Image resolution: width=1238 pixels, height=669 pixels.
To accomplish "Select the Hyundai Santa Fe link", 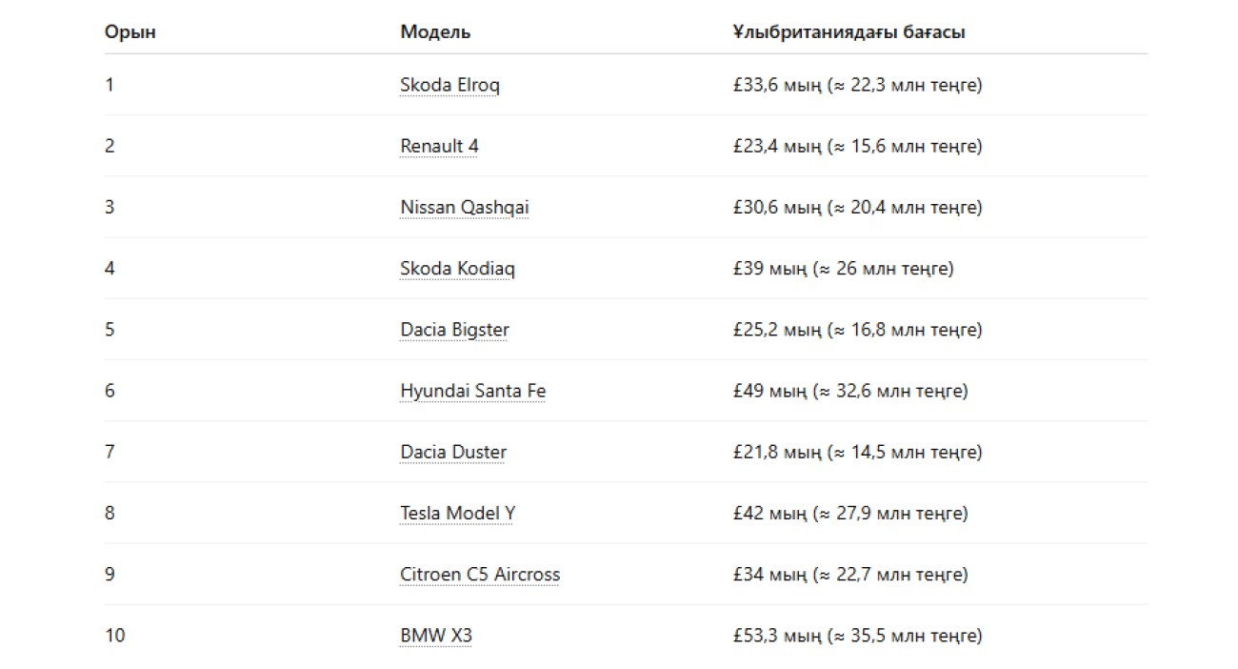I will pyautogui.click(x=472, y=391).
